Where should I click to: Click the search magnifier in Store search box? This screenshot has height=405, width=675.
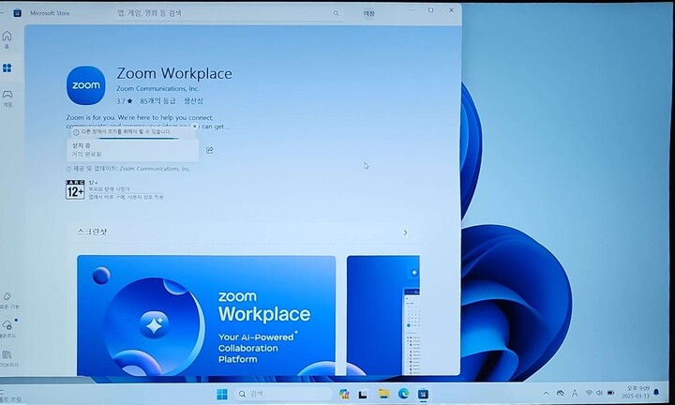[336, 13]
